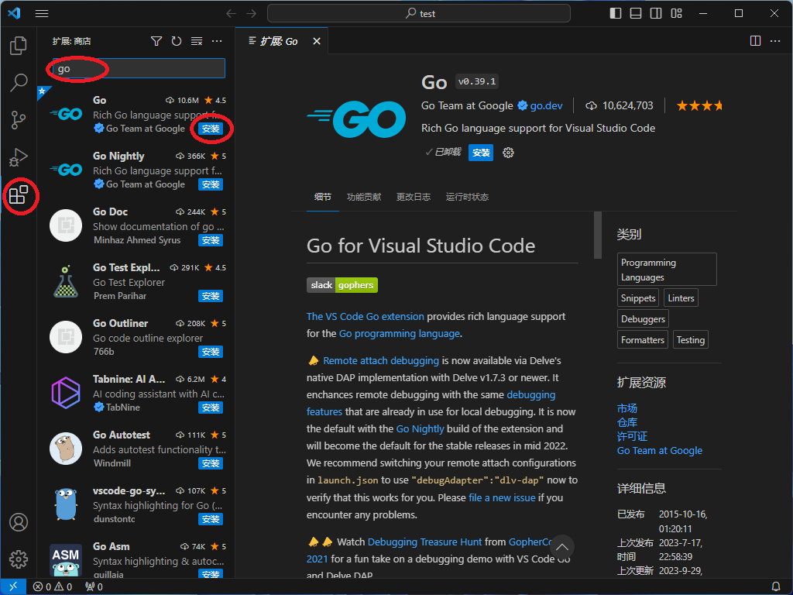Toggle primary side bar layout icon
The width and height of the screenshot is (793, 595).
pyautogui.click(x=616, y=13)
